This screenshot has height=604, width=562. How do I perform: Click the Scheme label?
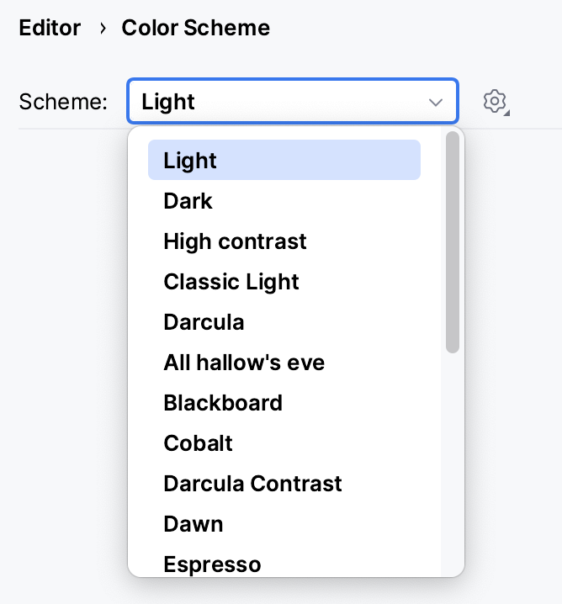[x=63, y=103]
